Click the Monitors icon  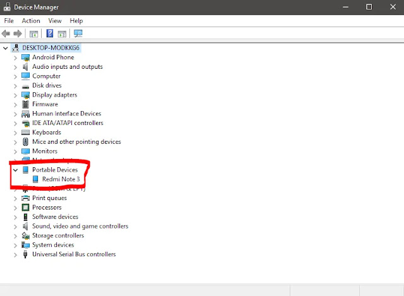[25, 151]
